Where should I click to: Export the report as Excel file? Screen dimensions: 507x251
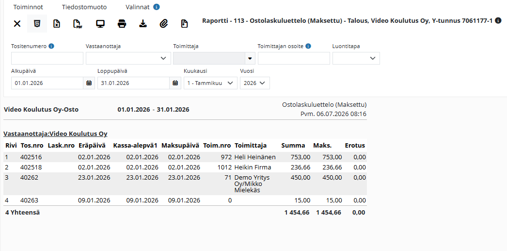pos(57,24)
